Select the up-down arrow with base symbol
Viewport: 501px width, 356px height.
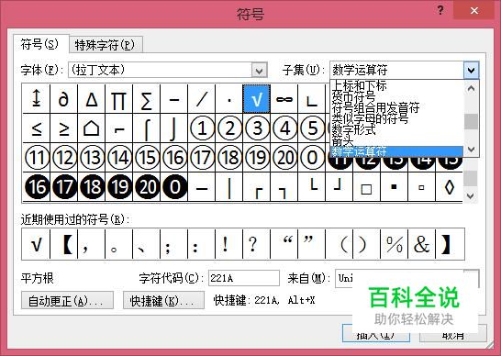pyautogui.click(x=37, y=99)
